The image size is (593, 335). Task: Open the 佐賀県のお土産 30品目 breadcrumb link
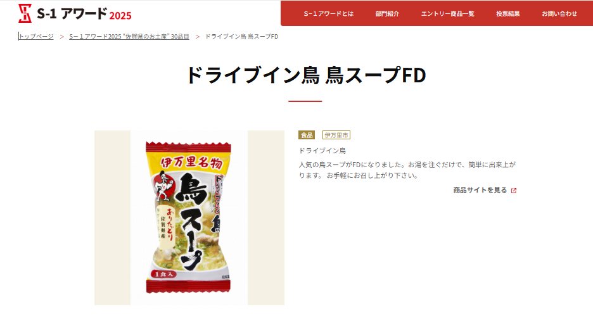point(129,36)
